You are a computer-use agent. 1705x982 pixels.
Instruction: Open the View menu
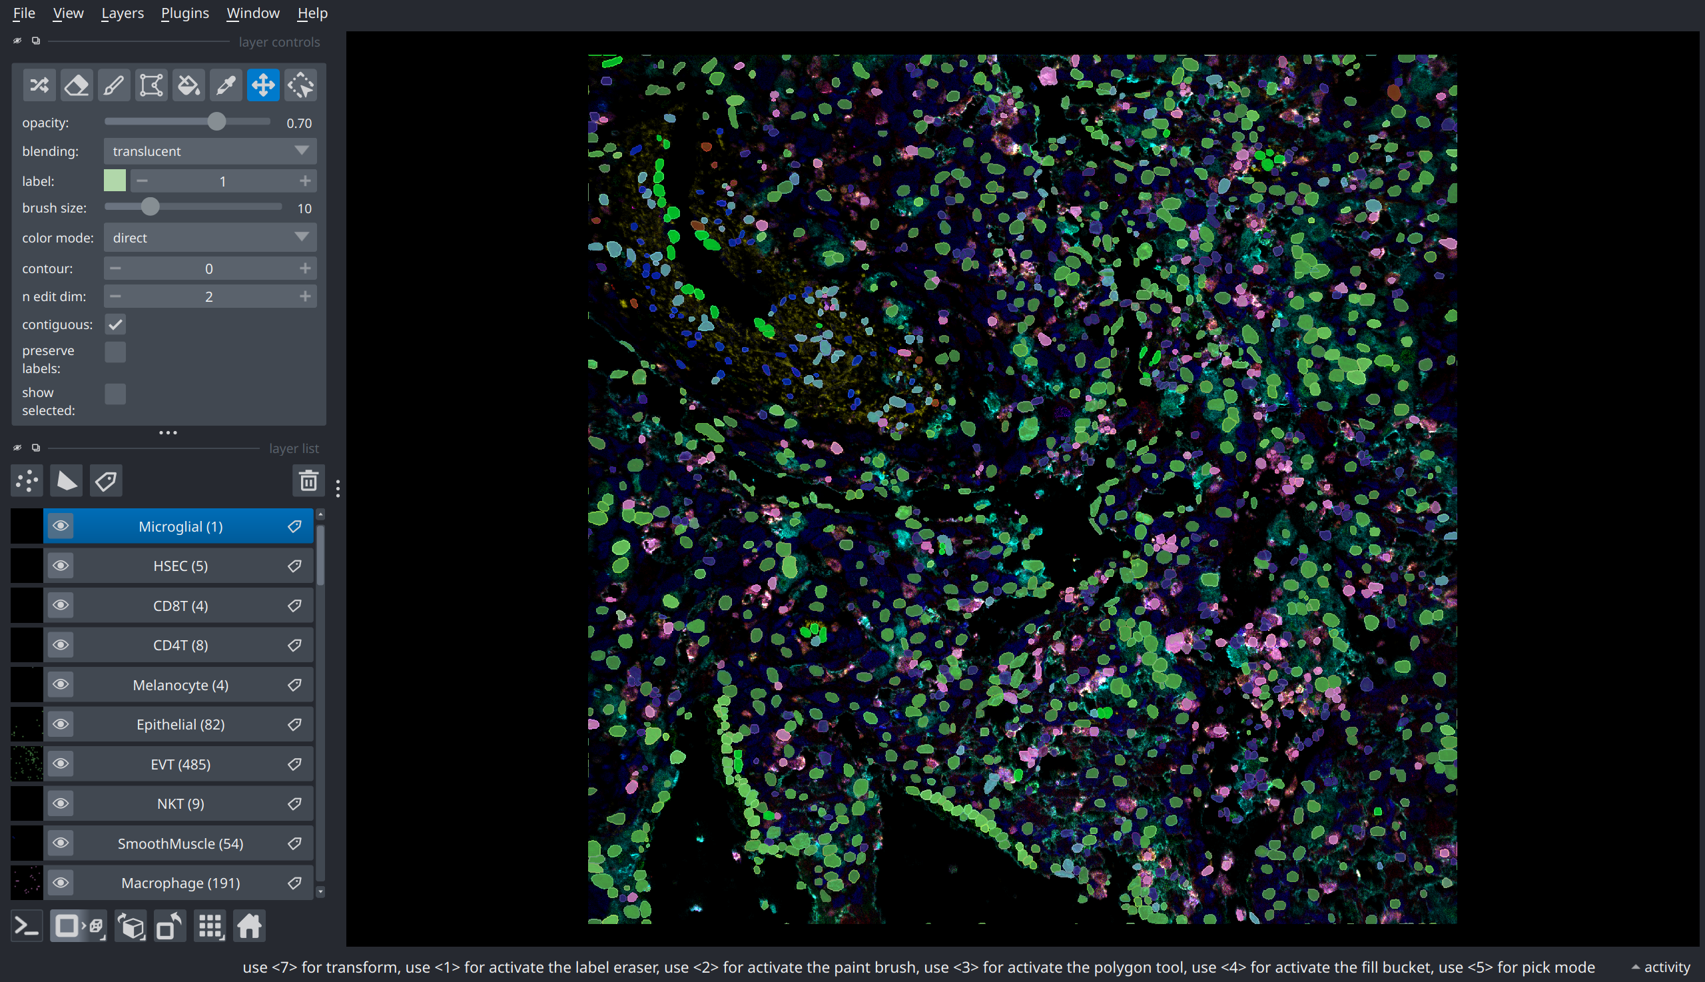[x=68, y=13]
